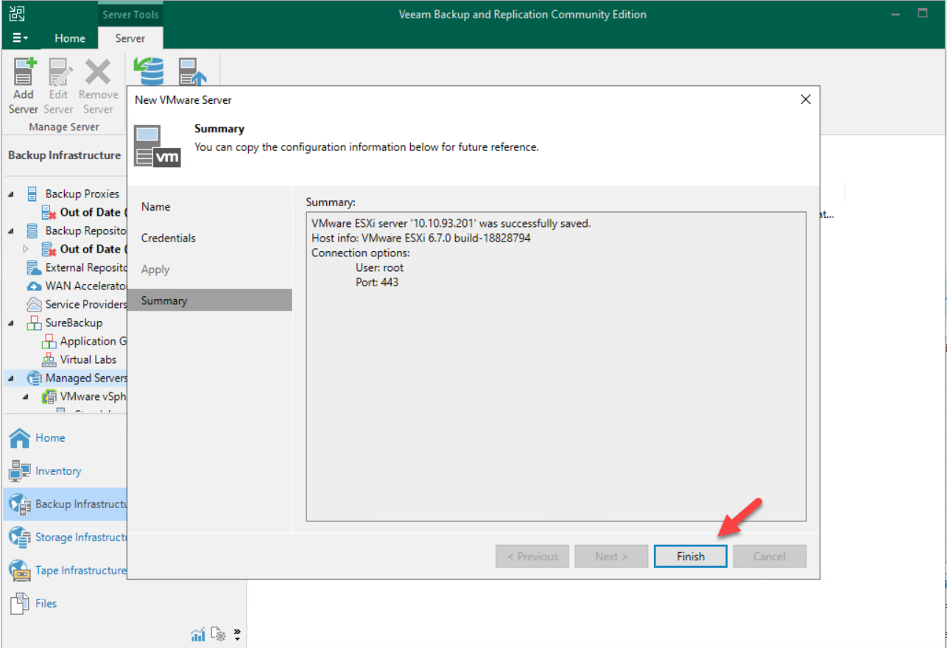
Task: Click the Finish button
Action: pos(690,556)
